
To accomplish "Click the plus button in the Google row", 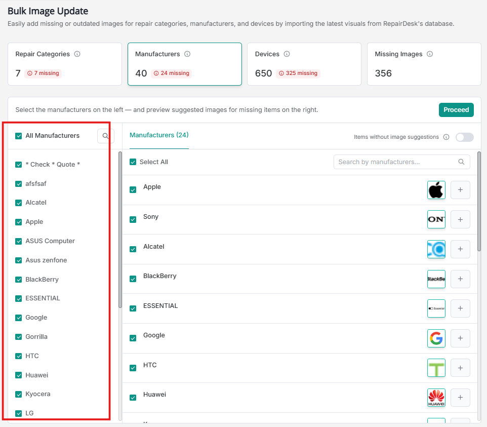I will pos(460,338).
